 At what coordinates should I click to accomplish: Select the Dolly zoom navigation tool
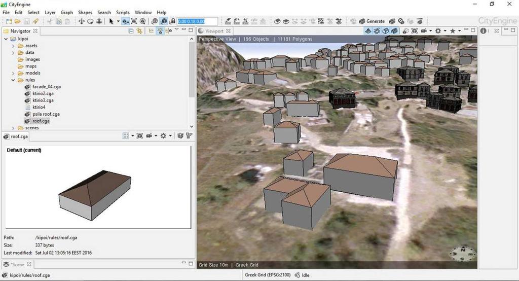pyautogui.click(x=99, y=21)
